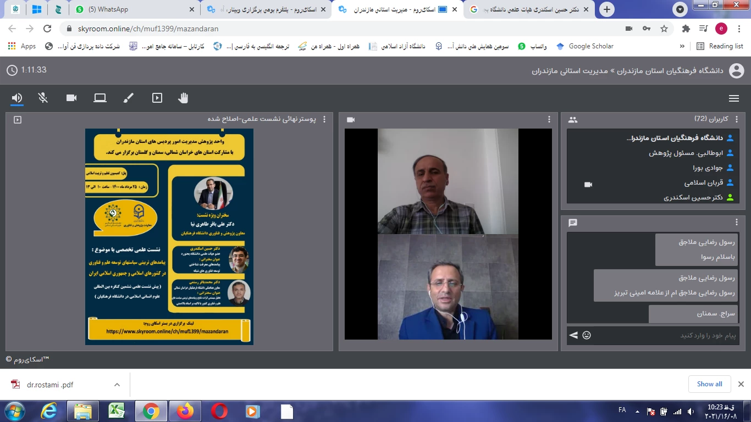
Task: Open the media playback icon in toolbar
Action: click(x=157, y=98)
